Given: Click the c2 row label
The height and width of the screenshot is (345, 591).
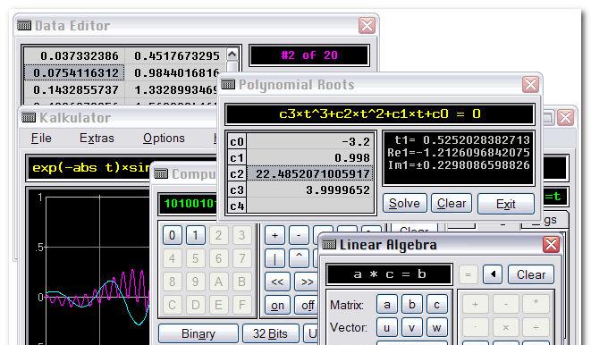Looking at the screenshot, I should (x=237, y=174).
